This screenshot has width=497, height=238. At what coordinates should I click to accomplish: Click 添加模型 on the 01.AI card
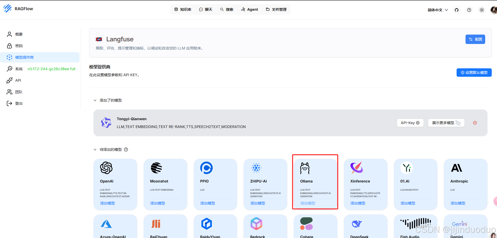[408, 203]
